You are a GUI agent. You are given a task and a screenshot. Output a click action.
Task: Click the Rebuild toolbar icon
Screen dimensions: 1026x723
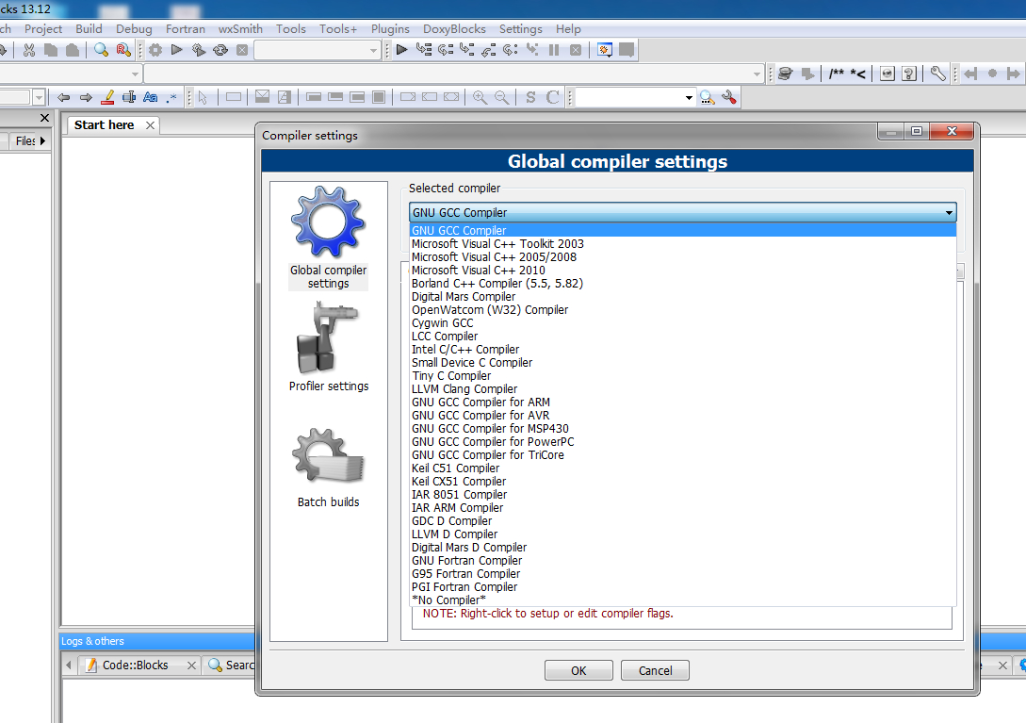[220, 50]
